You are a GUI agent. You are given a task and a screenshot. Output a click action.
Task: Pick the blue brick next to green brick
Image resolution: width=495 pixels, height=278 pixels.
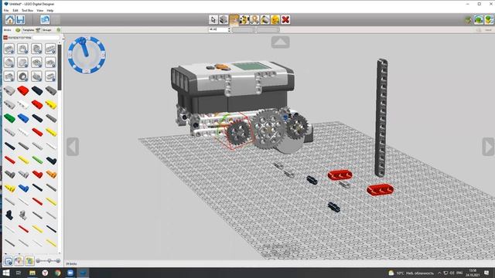tap(23, 118)
